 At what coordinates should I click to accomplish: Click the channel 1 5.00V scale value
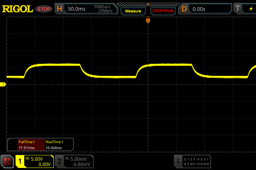pos(37,159)
